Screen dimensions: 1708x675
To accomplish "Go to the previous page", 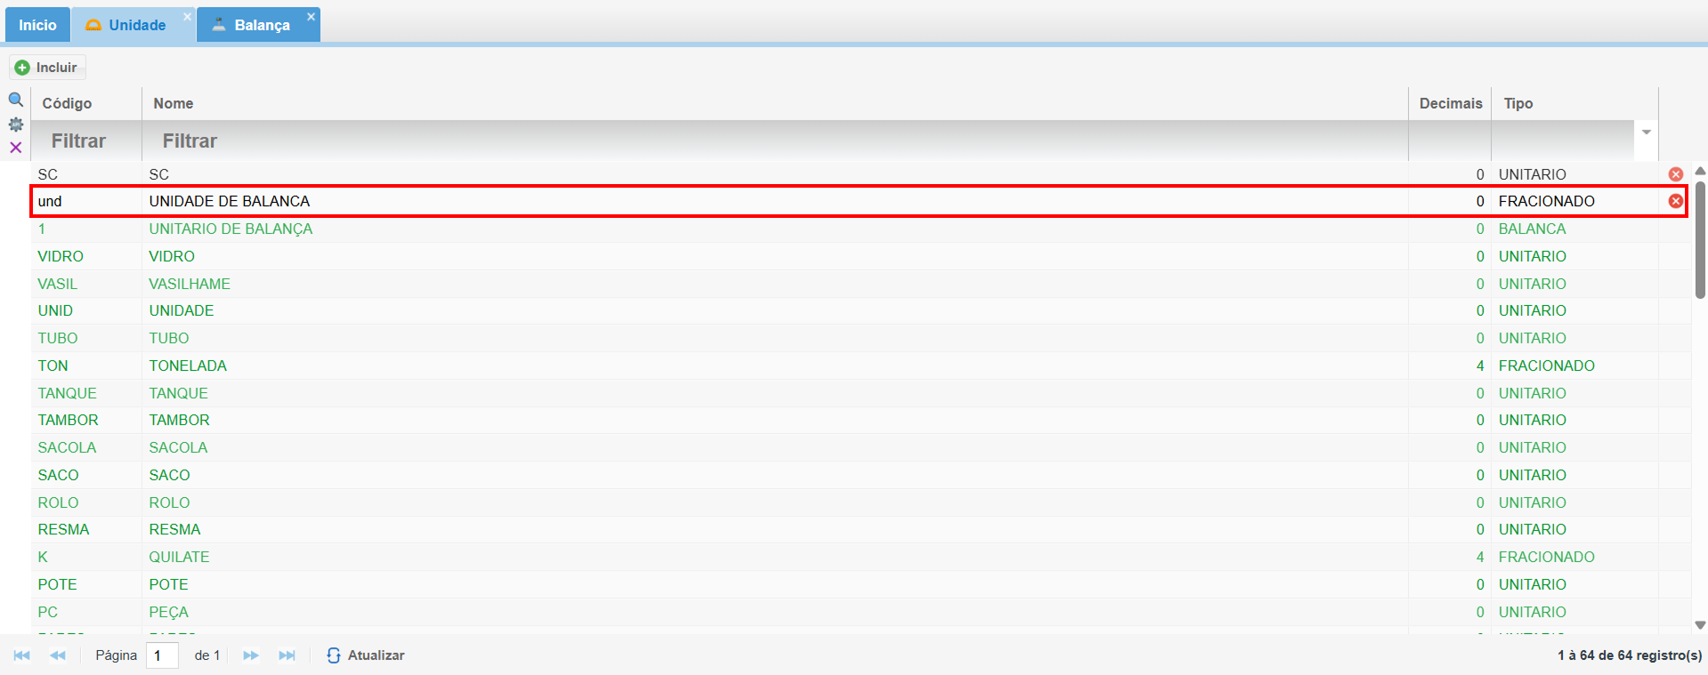I will pos(58,655).
